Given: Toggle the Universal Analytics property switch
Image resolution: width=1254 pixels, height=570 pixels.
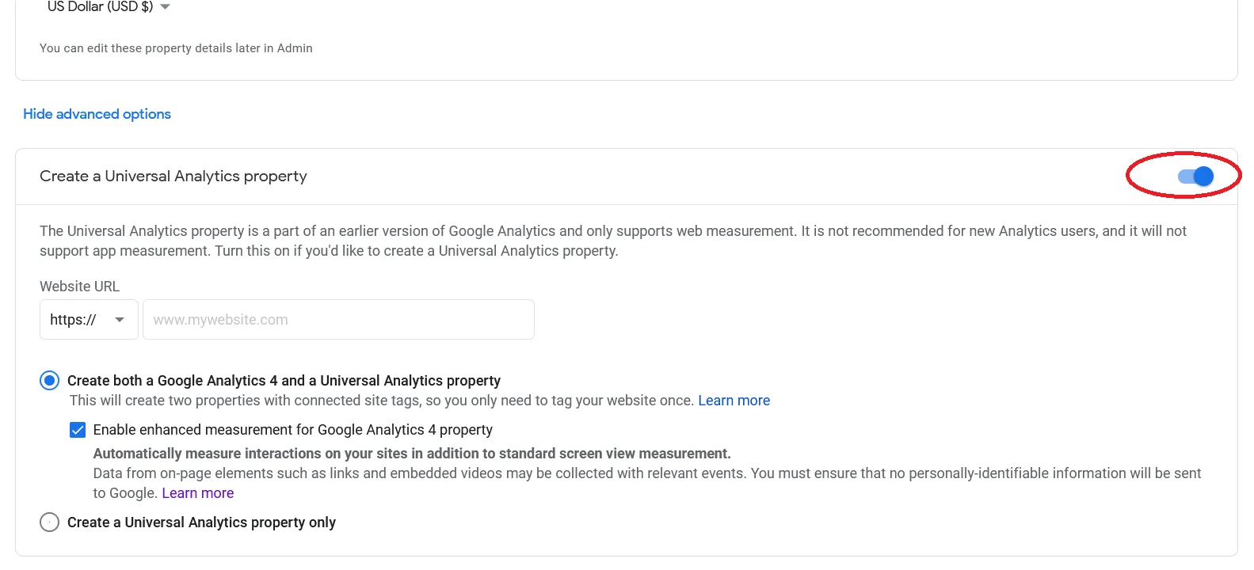Looking at the screenshot, I should pos(1195,176).
